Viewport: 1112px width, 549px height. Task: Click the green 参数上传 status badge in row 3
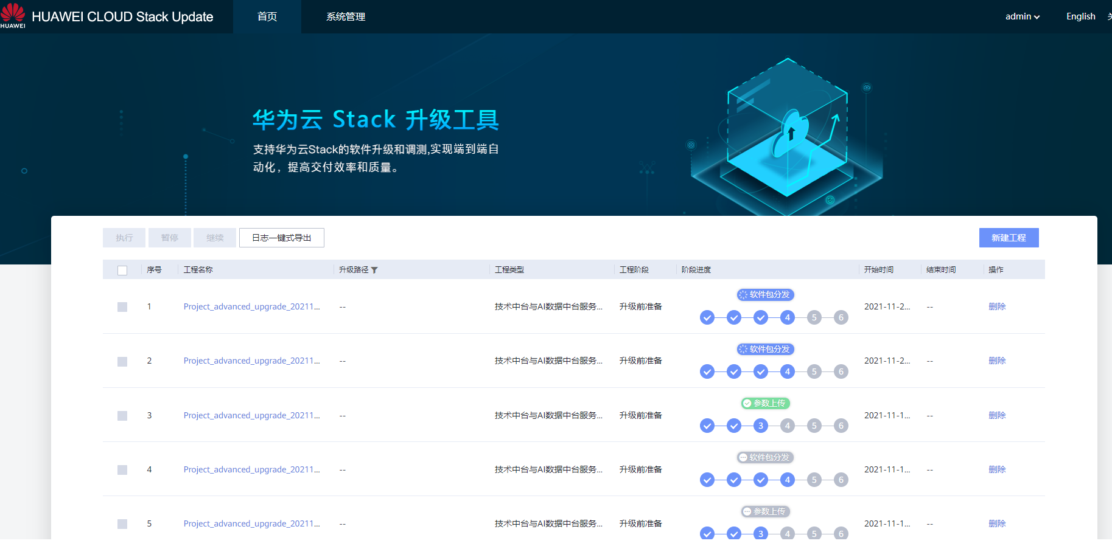pos(766,403)
